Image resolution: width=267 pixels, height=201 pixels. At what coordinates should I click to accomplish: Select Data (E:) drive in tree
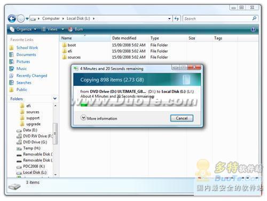coord(30,130)
